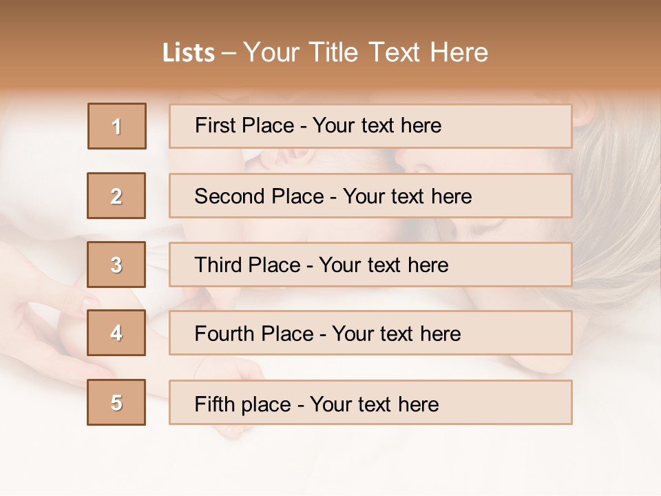The height and width of the screenshot is (496, 661).
Task: Click "Your text here" in Second Place bar
Action: tap(407, 196)
